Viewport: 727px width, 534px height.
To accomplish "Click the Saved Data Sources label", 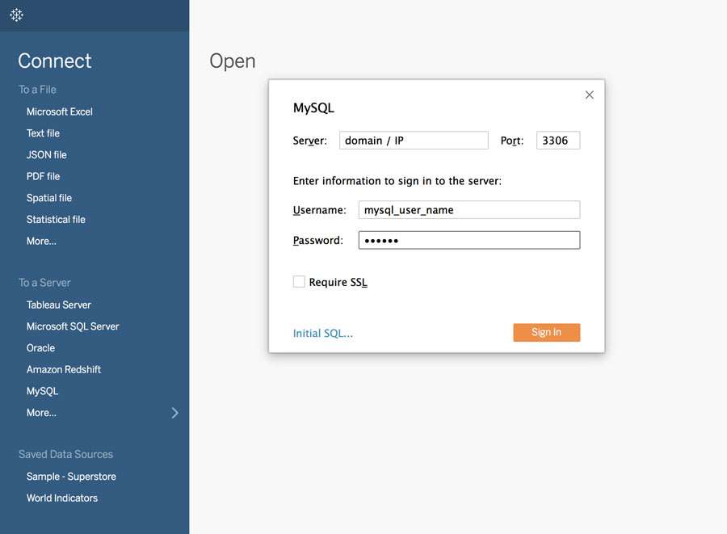I will tap(66, 454).
